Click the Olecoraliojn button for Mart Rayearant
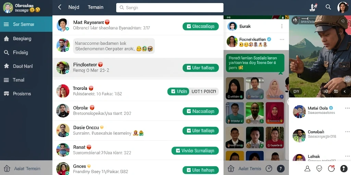The width and height of the screenshot is (351, 175). click(x=201, y=26)
